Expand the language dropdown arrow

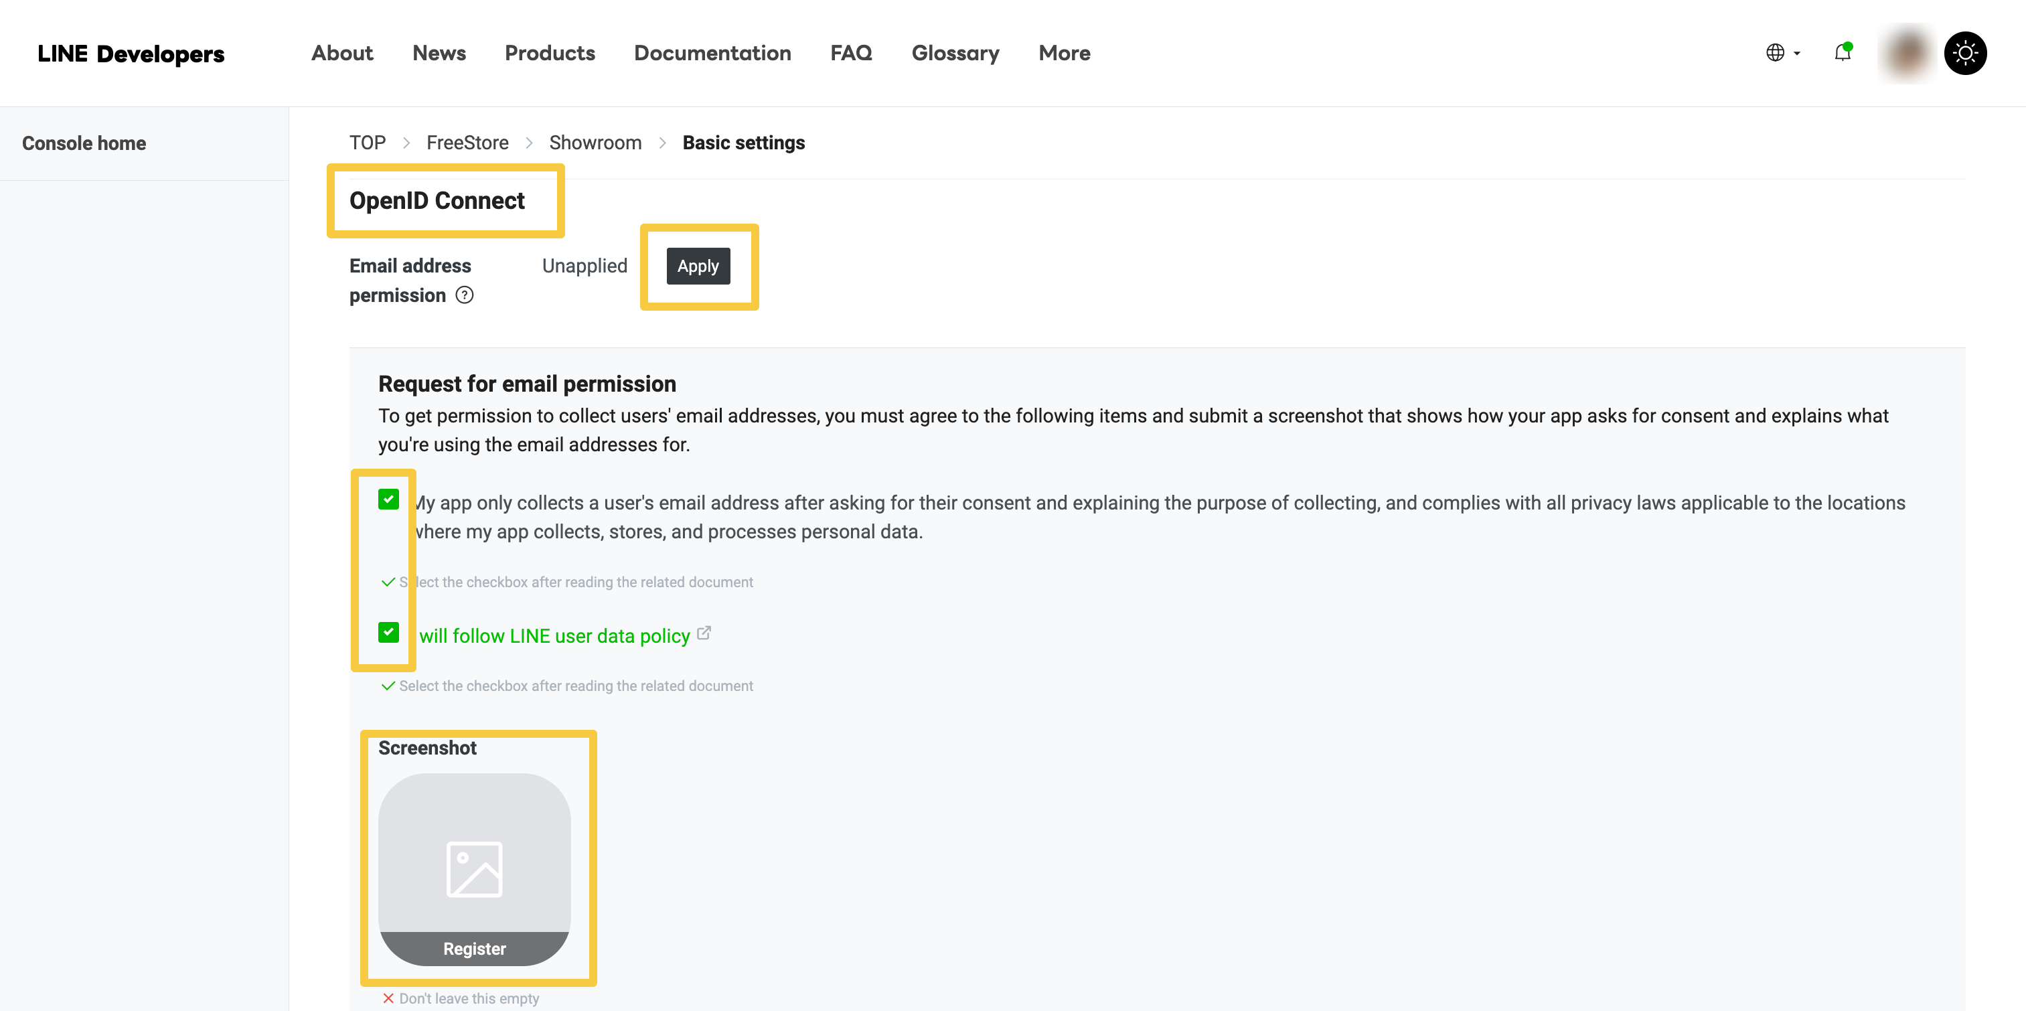pyautogui.click(x=1797, y=54)
